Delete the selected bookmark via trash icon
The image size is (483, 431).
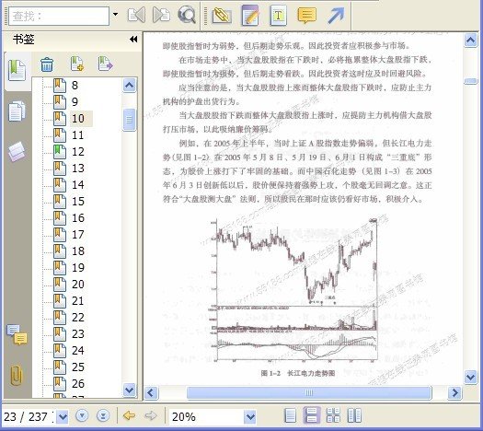pos(47,64)
